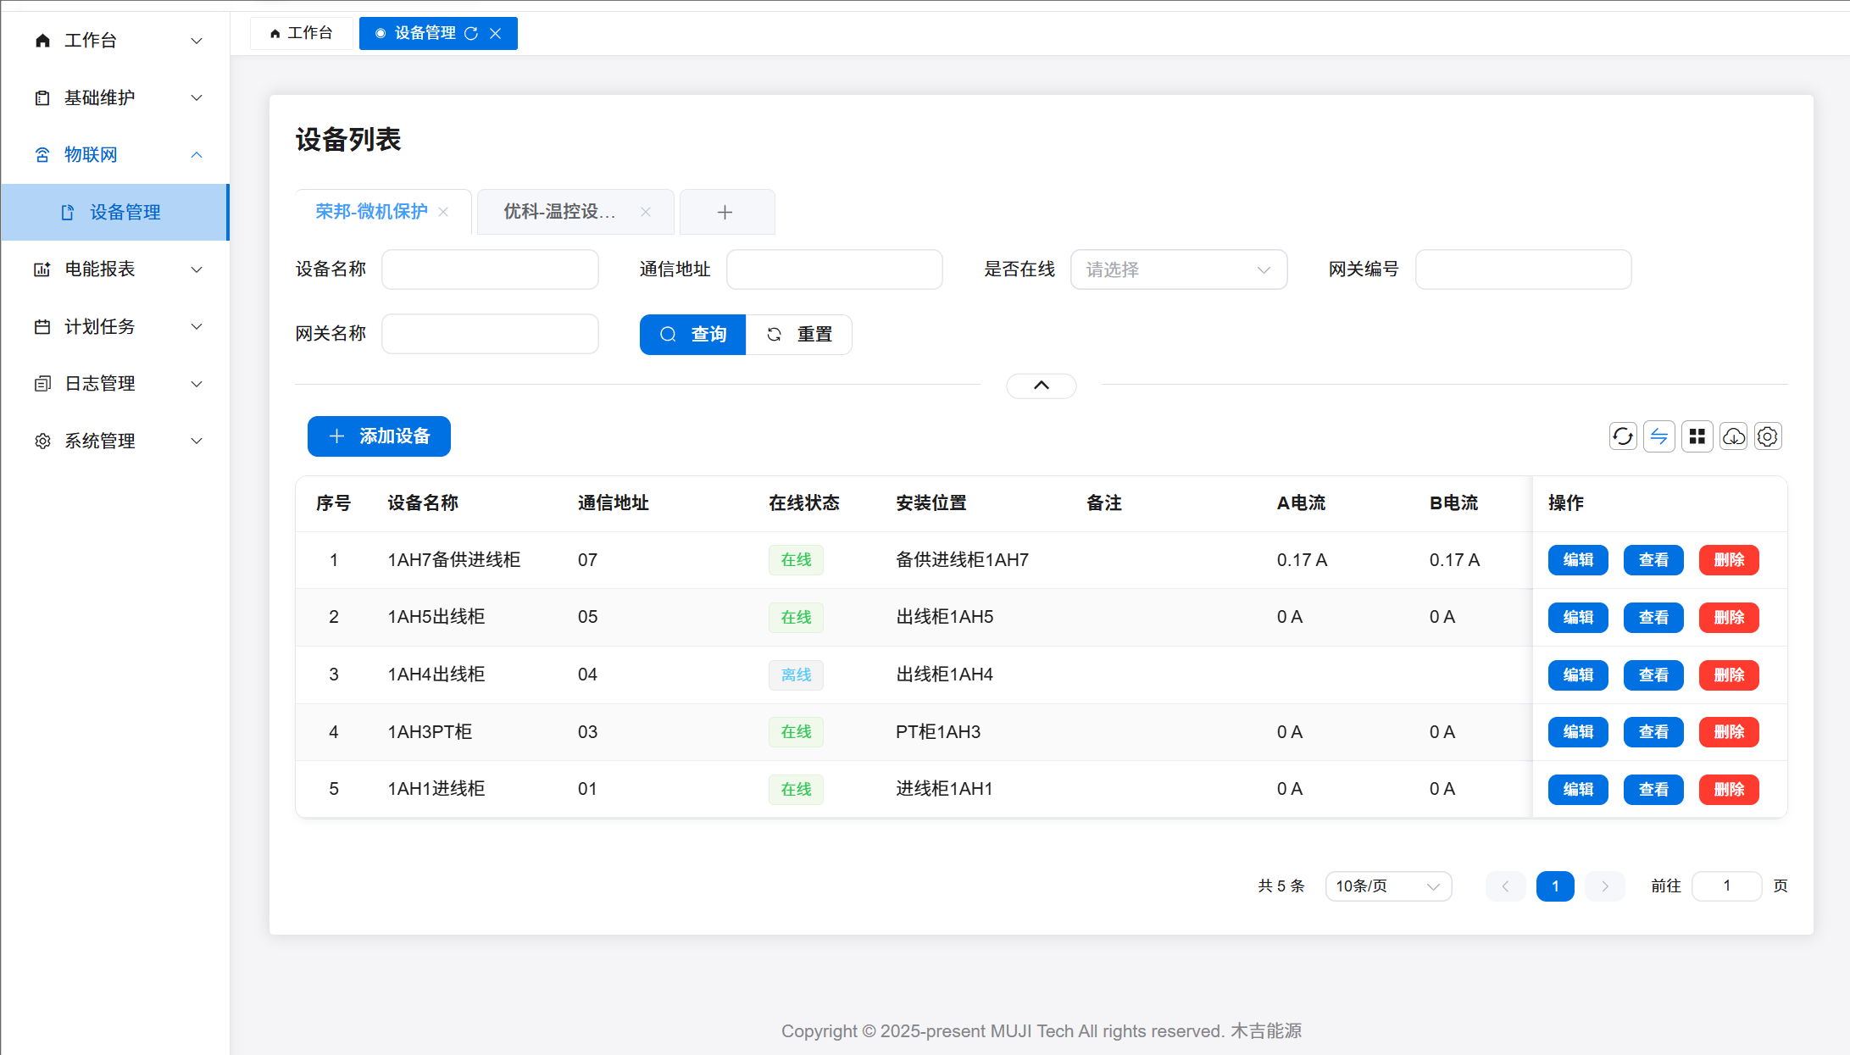Click the 查询 search button

(692, 335)
